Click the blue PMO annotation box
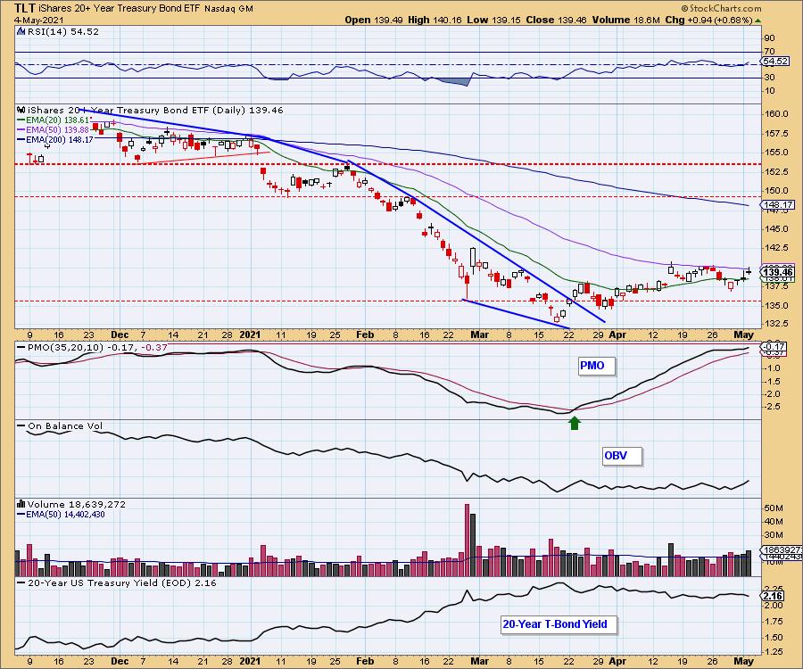803x669 pixels. click(x=596, y=366)
